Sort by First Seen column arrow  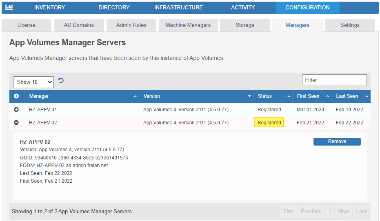tap(327, 97)
